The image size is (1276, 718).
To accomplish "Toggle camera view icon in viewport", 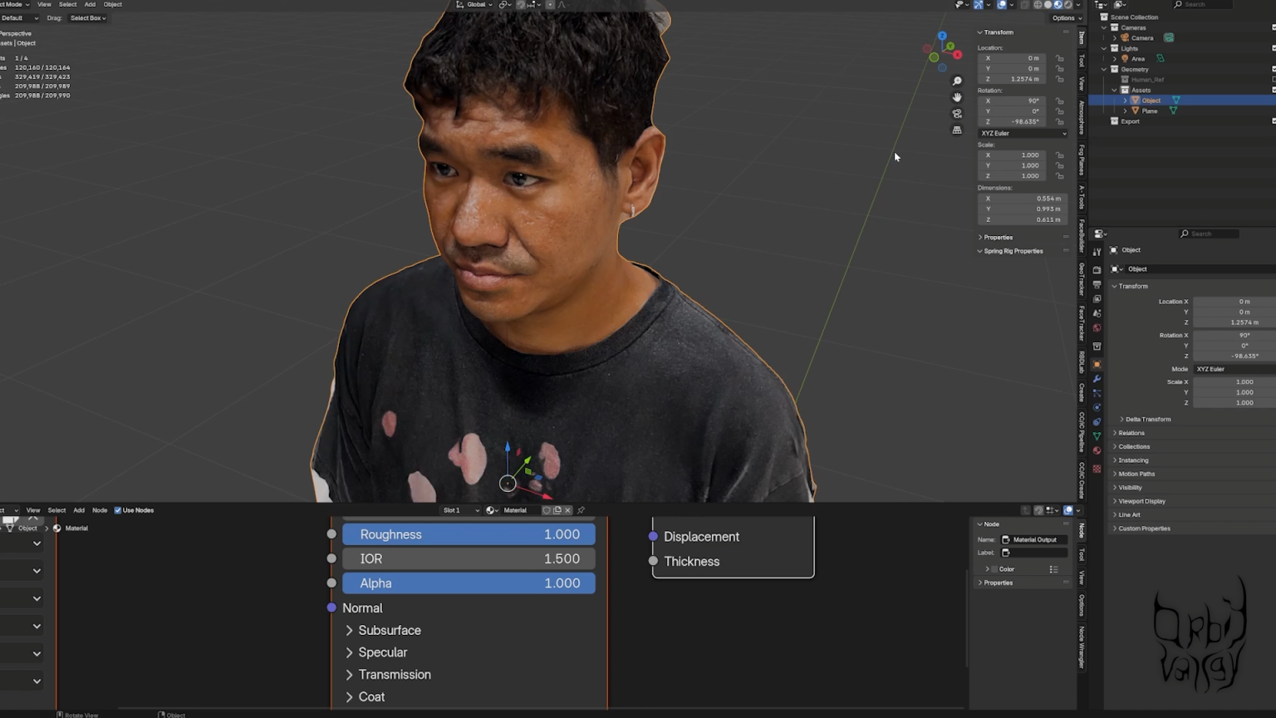I will [x=957, y=114].
